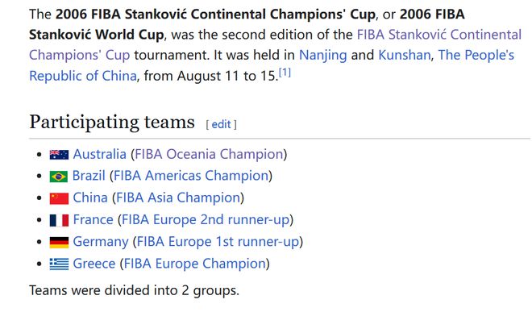Open the Greece team link
Image resolution: width=532 pixels, height=312 pixels.
pos(94,264)
